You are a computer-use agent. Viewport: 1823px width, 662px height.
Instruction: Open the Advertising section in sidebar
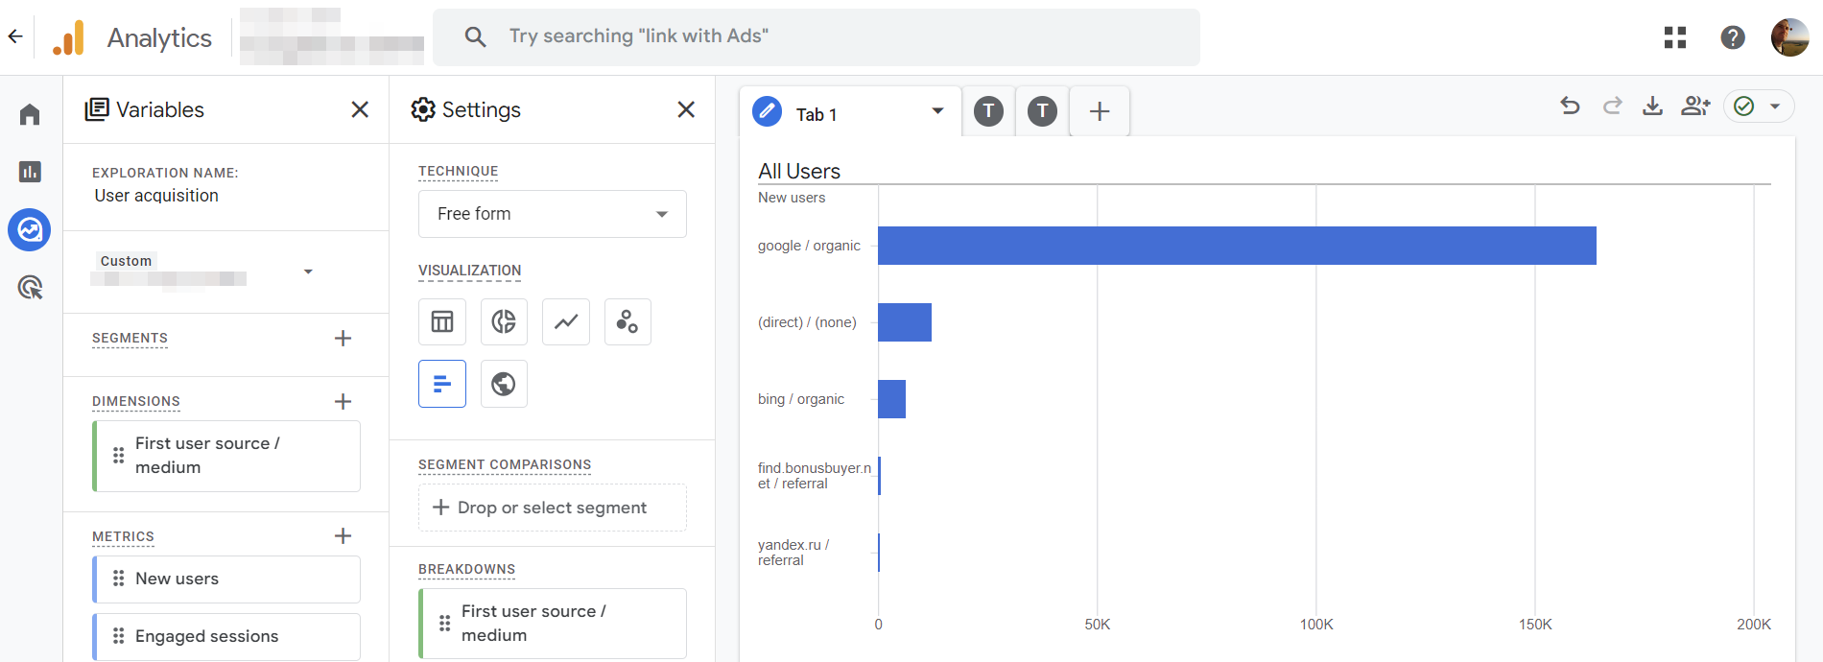coord(30,287)
